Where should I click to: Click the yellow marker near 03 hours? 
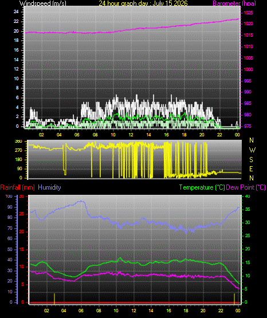click(54, 299)
